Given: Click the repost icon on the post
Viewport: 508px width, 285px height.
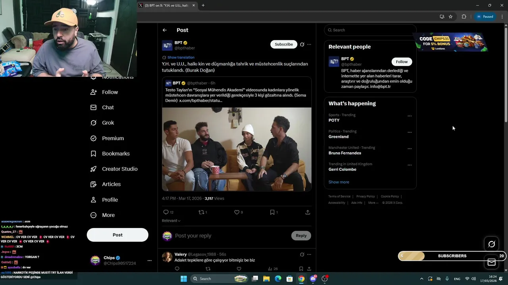Looking at the screenshot, I should coord(201,212).
